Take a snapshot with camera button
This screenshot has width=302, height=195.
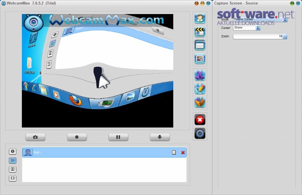[36, 137]
